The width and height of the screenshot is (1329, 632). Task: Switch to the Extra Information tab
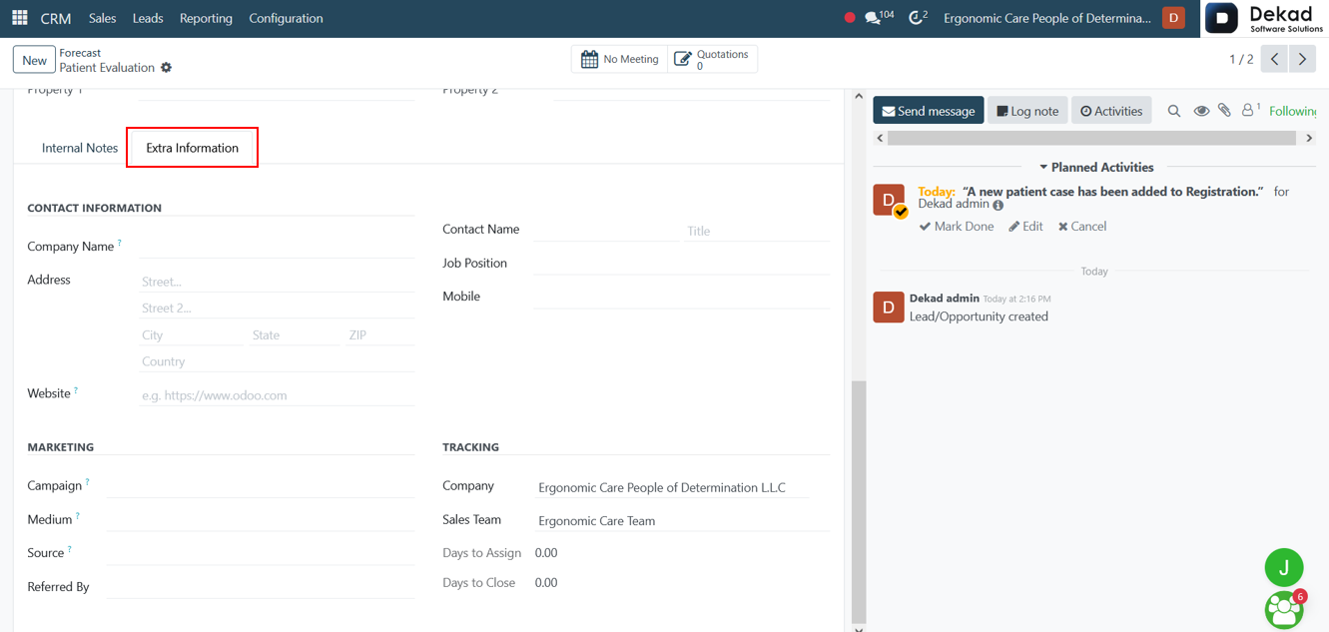pyautogui.click(x=192, y=148)
